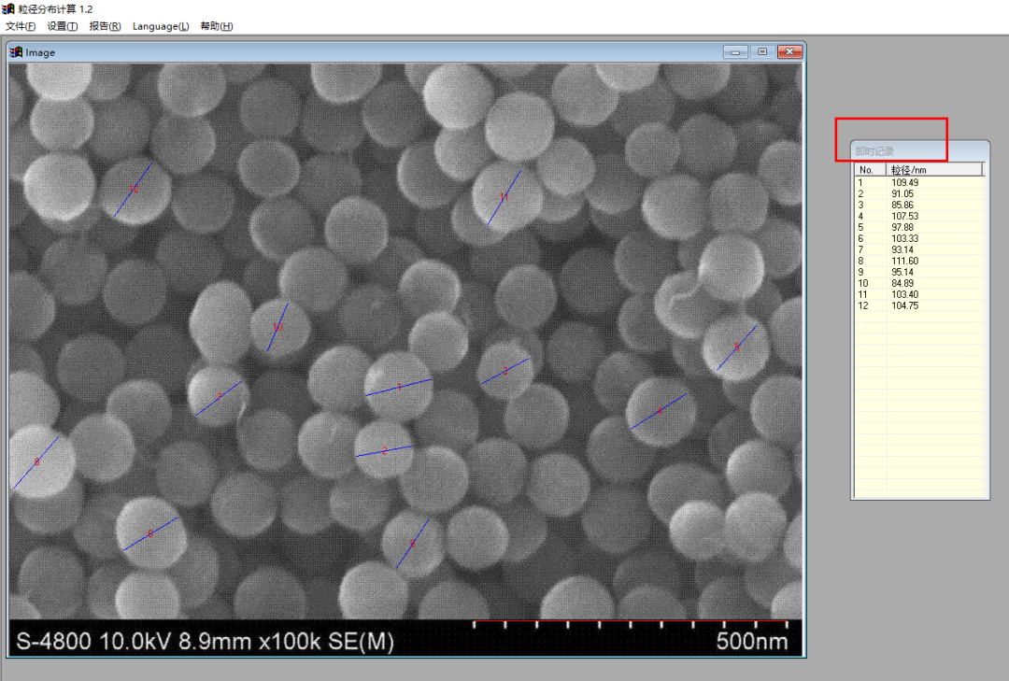Select row 5 with value 97.88
1009x681 pixels.
(x=919, y=227)
